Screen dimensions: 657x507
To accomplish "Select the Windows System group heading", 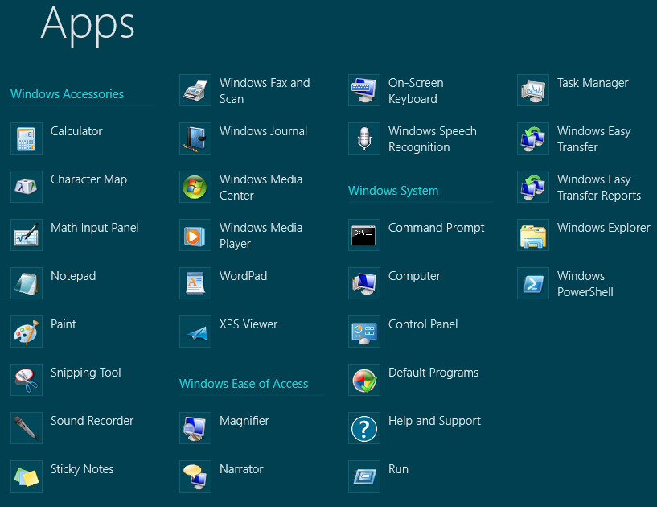I will point(393,191).
